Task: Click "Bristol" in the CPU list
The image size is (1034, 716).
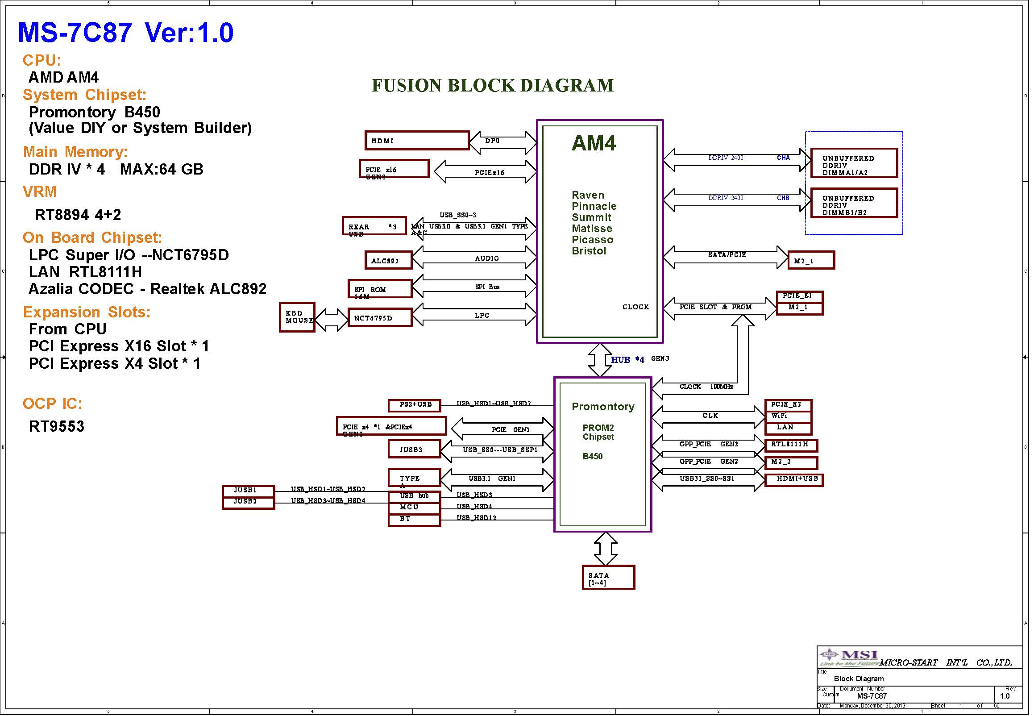Action: pos(589,251)
